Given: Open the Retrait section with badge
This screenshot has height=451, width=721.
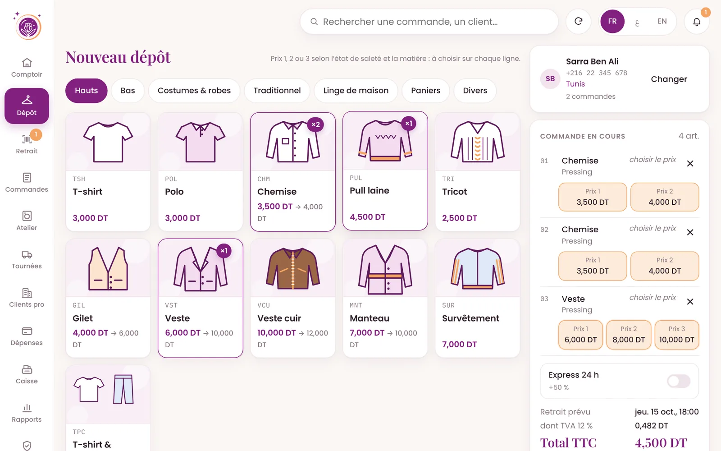Looking at the screenshot, I should click(x=27, y=144).
